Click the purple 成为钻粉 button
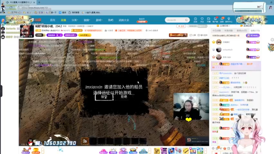This screenshot has width=274, height=154. pyautogui.click(x=253, y=36)
